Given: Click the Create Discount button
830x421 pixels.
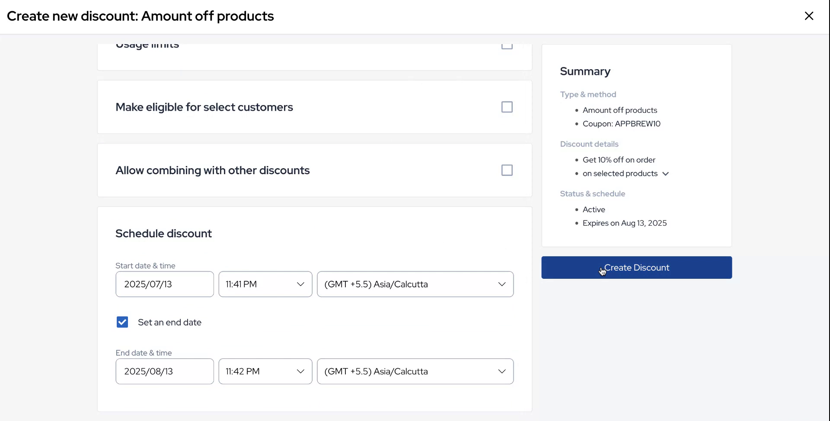Looking at the screenshot, I should coord(636,267).
